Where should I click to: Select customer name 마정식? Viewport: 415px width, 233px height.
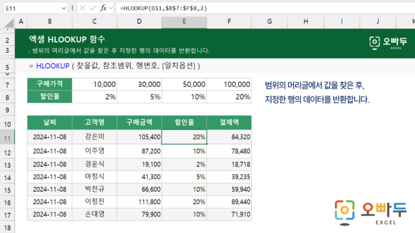click(x=94, y=177)
